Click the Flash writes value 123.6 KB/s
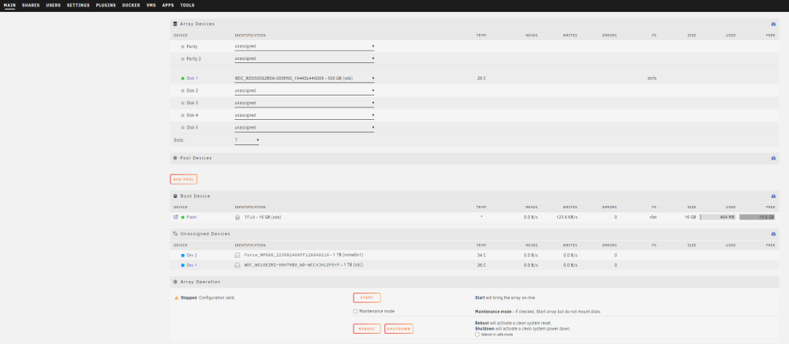The image size is (789, 344). tap(567, 217)
